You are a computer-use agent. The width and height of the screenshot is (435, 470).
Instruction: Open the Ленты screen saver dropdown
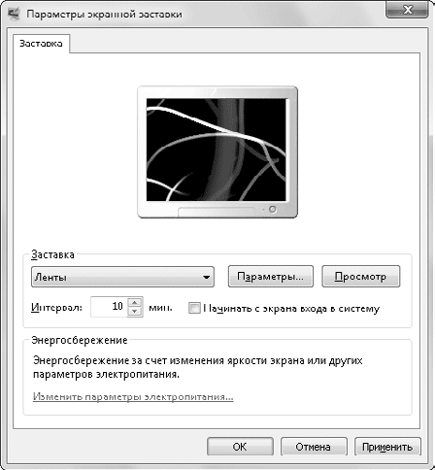[122, 277]
